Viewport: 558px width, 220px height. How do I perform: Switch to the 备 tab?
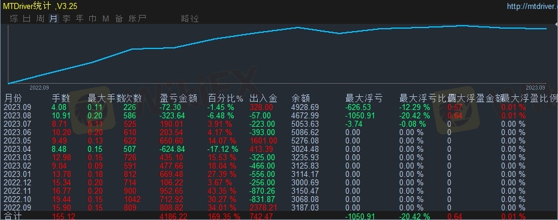click(119, 19)
